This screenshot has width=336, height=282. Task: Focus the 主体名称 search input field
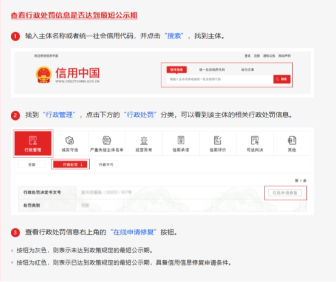(220, 79)
